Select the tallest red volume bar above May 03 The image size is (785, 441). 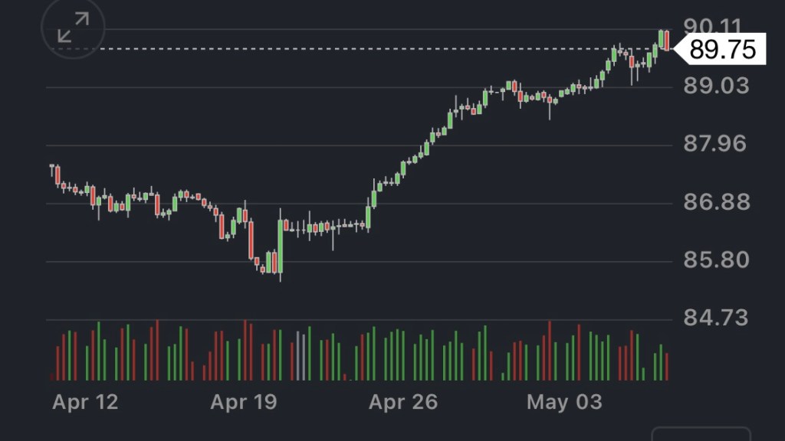click(x=549, y=351)
